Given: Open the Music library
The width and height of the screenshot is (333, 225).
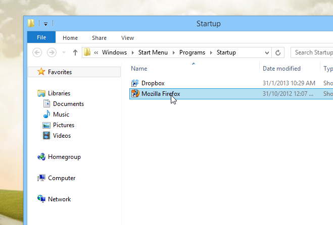Looking at the screenshot, I should pyautogui.click(x=61, y=115).
